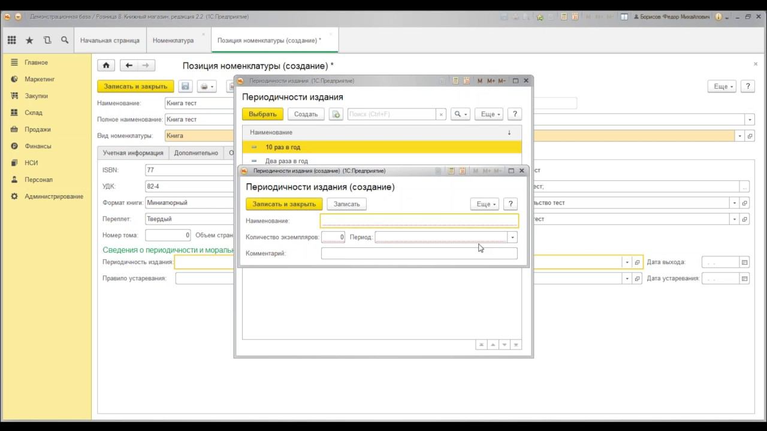Open the Маркетинг section
Screen dimensions: 767x431
[x=40, y=79]
